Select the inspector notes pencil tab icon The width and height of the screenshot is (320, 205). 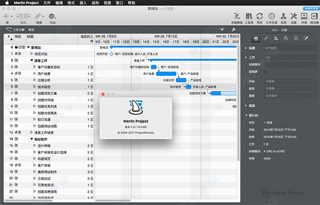(x=306, y=38)
